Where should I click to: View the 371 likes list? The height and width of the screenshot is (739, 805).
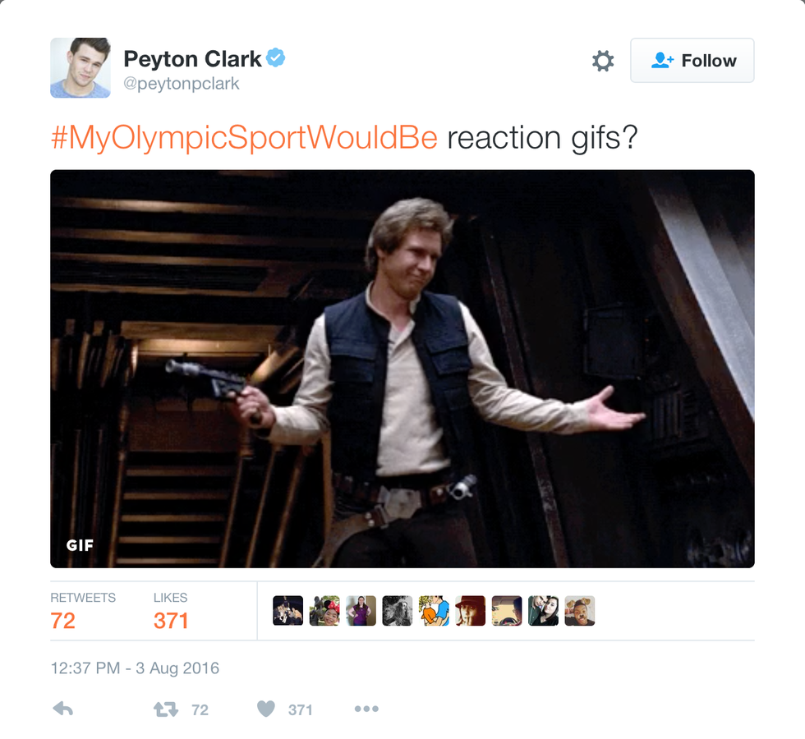171,611
